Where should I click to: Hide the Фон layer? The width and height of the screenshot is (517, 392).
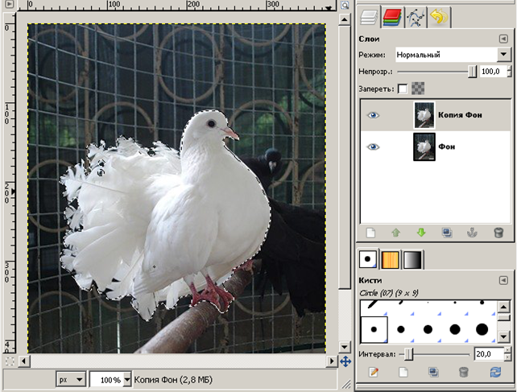[373, 146]
